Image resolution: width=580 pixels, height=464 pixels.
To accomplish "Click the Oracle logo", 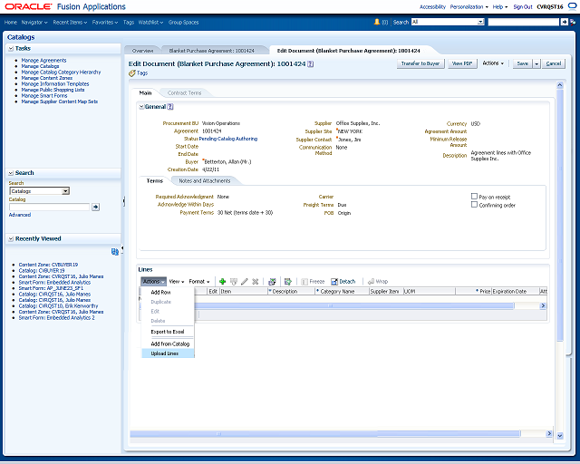I will tap(28, 6).
